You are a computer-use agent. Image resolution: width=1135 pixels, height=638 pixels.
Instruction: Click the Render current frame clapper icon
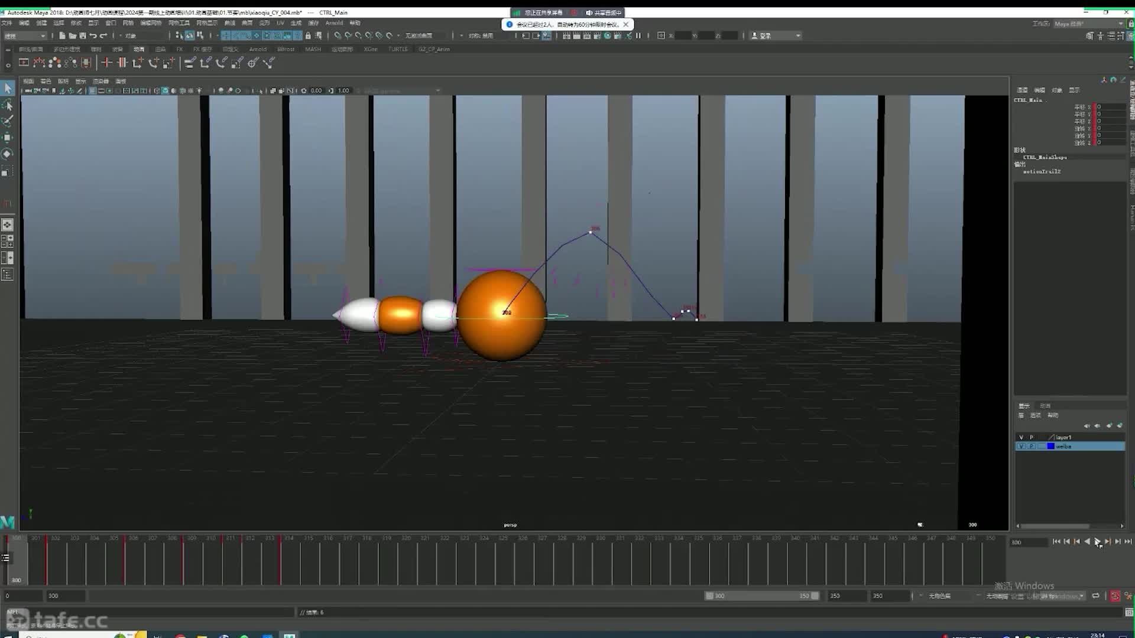click(x=576, y=35)
